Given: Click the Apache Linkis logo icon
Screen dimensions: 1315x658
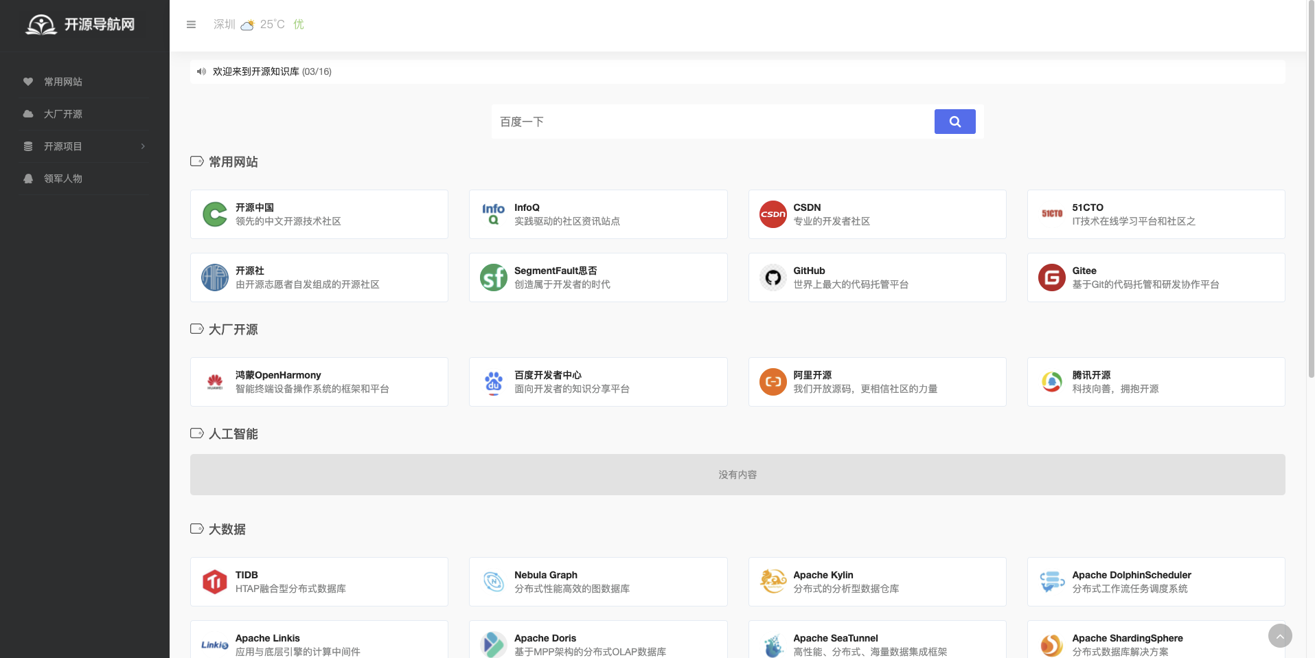Looking at the screenshot, I should [x=215, y=645].
